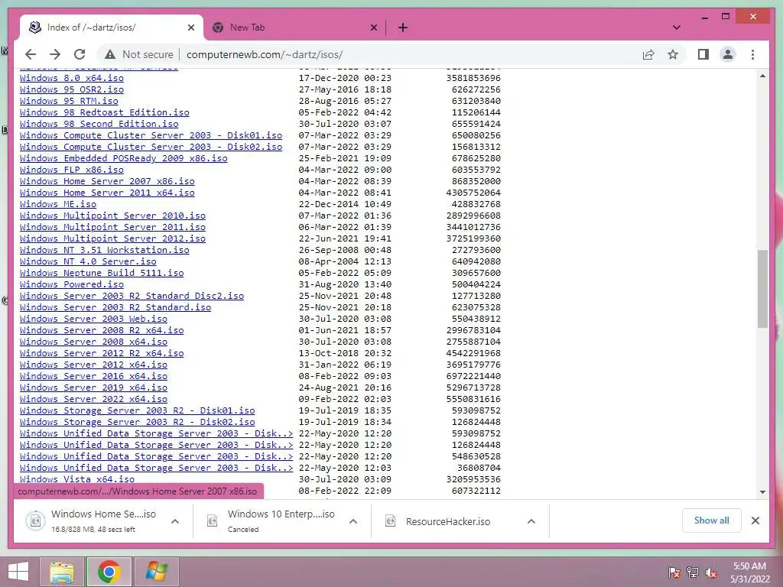Open the Chrome profile avatar

[x=728, y=54]
